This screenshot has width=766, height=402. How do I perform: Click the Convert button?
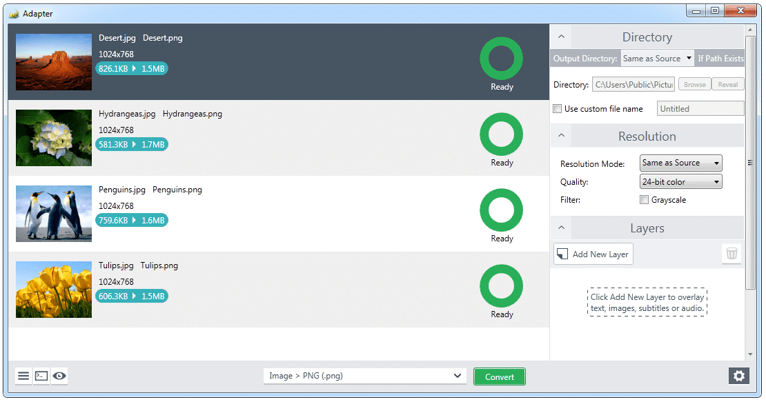pos(499,376)
